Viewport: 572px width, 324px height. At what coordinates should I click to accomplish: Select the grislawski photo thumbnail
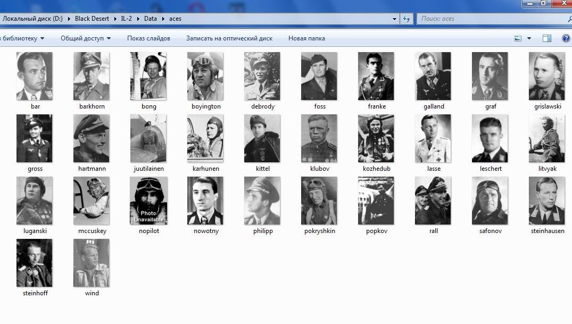coord(547,76)
